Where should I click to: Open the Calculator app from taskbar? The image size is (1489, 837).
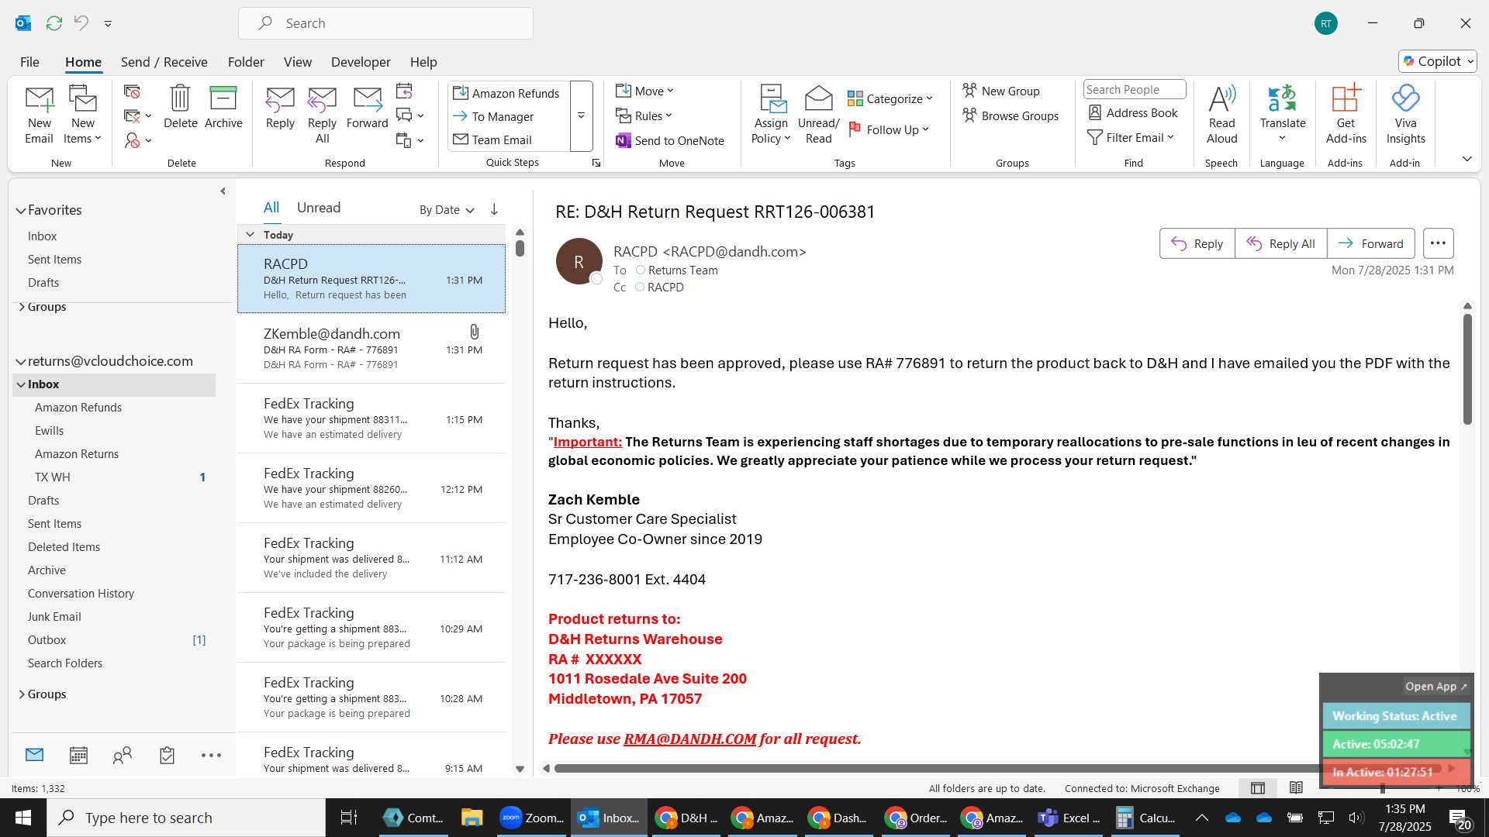click(x=1145, y=818)
